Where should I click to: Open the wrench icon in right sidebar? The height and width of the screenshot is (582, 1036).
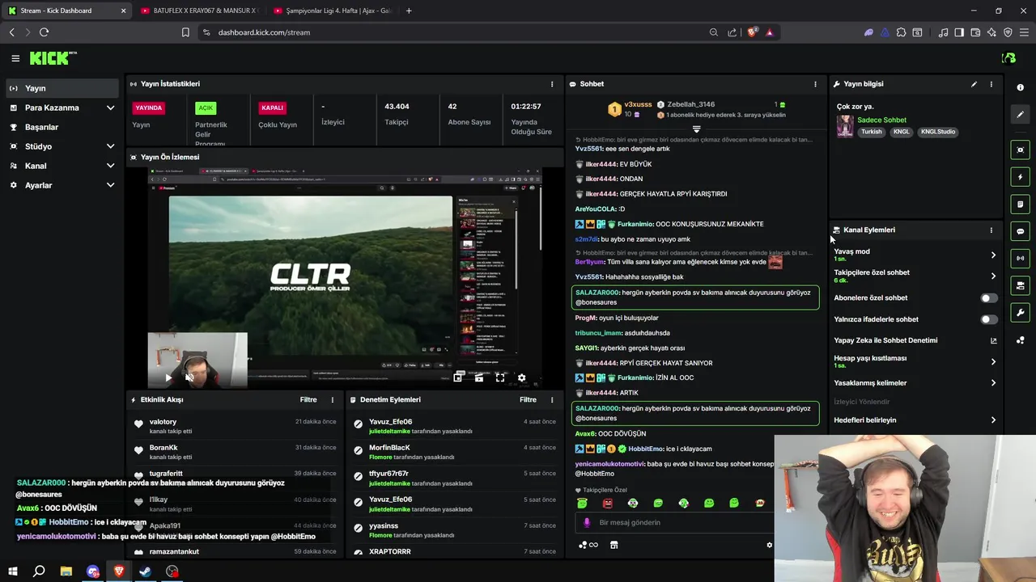[1020, 313]
